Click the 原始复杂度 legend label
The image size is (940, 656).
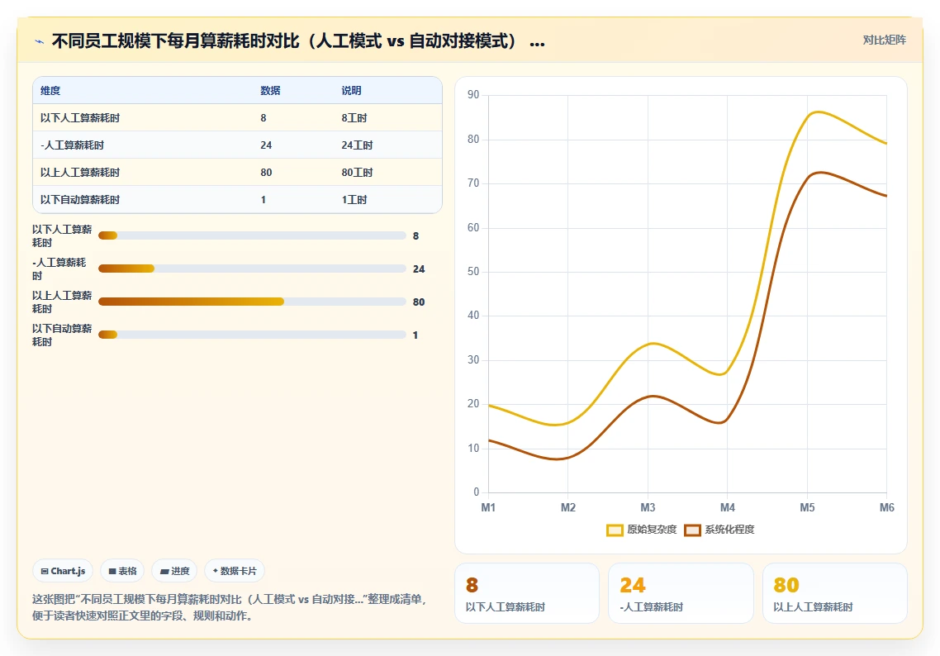[x=652, y=530]
